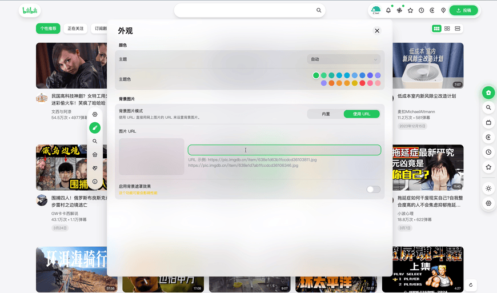Pick the yellow theme color swatch
497x293 pixels.
pyautogui.click(x=354, y=83)
